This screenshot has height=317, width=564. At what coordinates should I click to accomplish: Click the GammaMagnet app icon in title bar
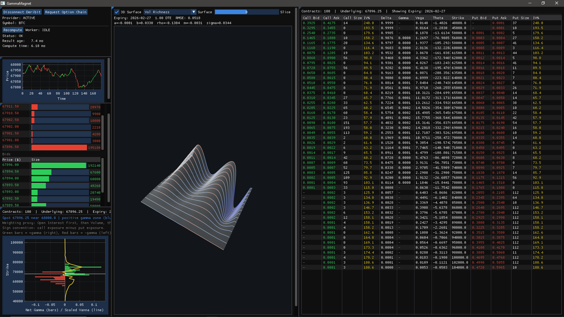(3, 3)
